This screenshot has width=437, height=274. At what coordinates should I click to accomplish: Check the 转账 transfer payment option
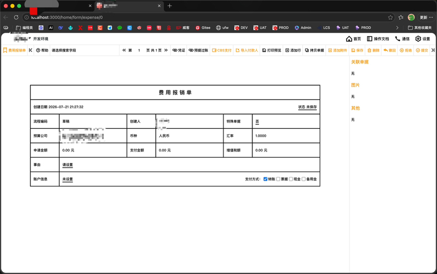(265, 179)
